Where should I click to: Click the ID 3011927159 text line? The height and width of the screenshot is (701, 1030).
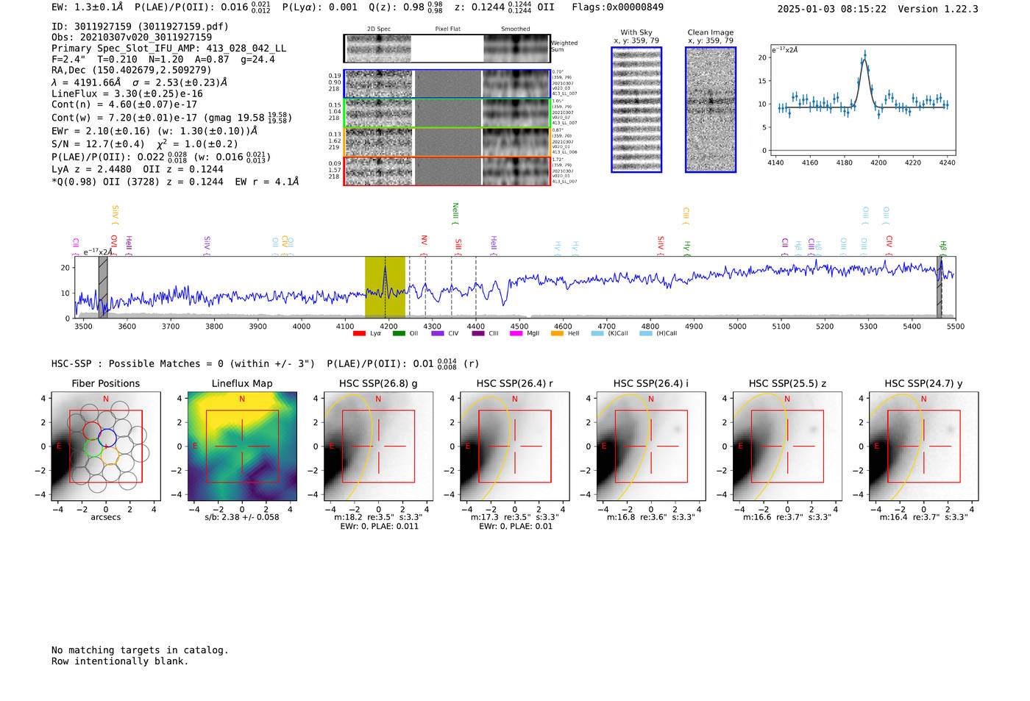point(140,26)
